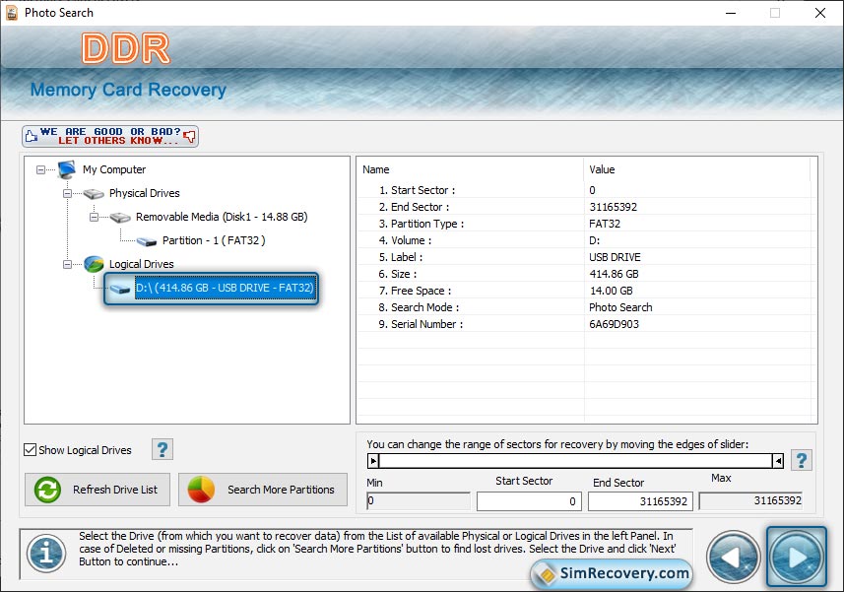Click the Value column header
This screenshot has height=592, width=844.
[x=697, y=169]
